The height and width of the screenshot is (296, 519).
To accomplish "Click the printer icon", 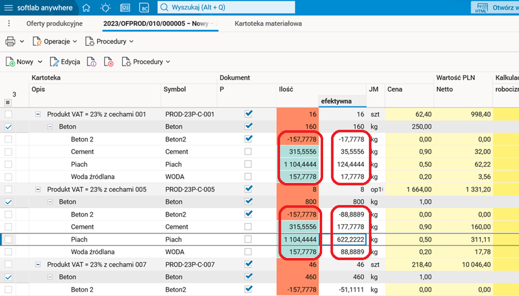I will [10, 42].
